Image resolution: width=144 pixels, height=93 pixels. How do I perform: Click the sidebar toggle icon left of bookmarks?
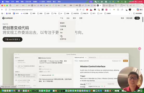[2, 13]
